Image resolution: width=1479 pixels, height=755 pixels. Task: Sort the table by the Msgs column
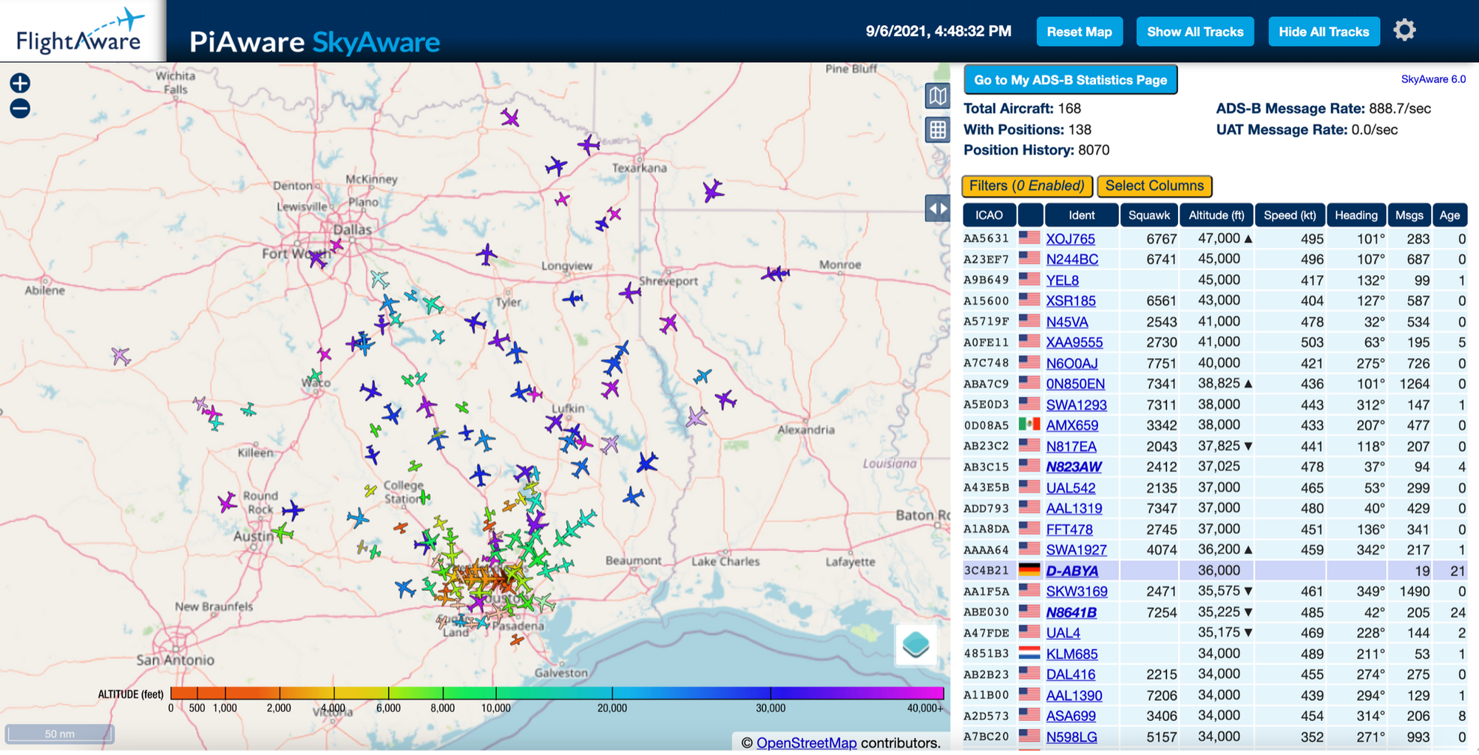click(1409, 215)
